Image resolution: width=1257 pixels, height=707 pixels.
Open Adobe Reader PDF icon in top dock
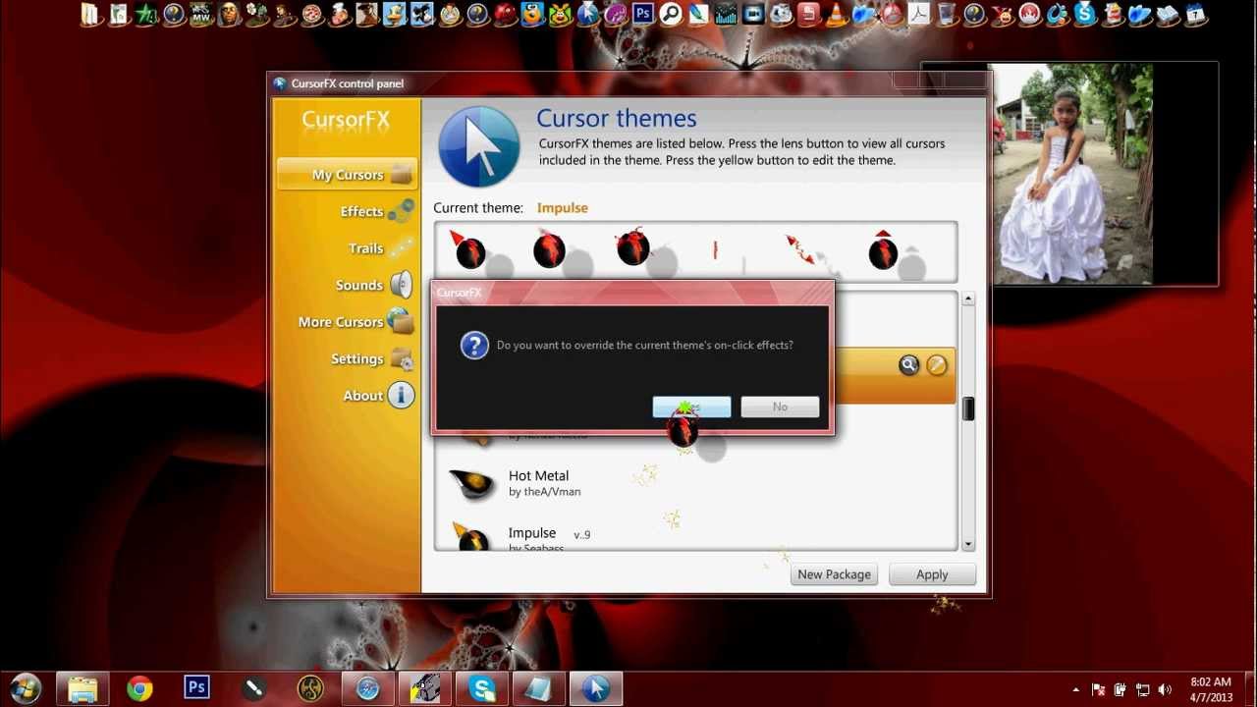coord(919,14)
